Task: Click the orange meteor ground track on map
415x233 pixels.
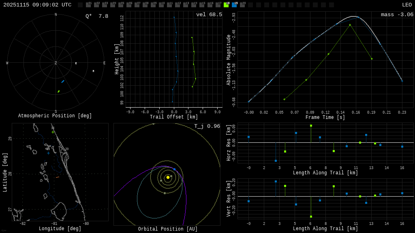Action: (x=58, y=177)
